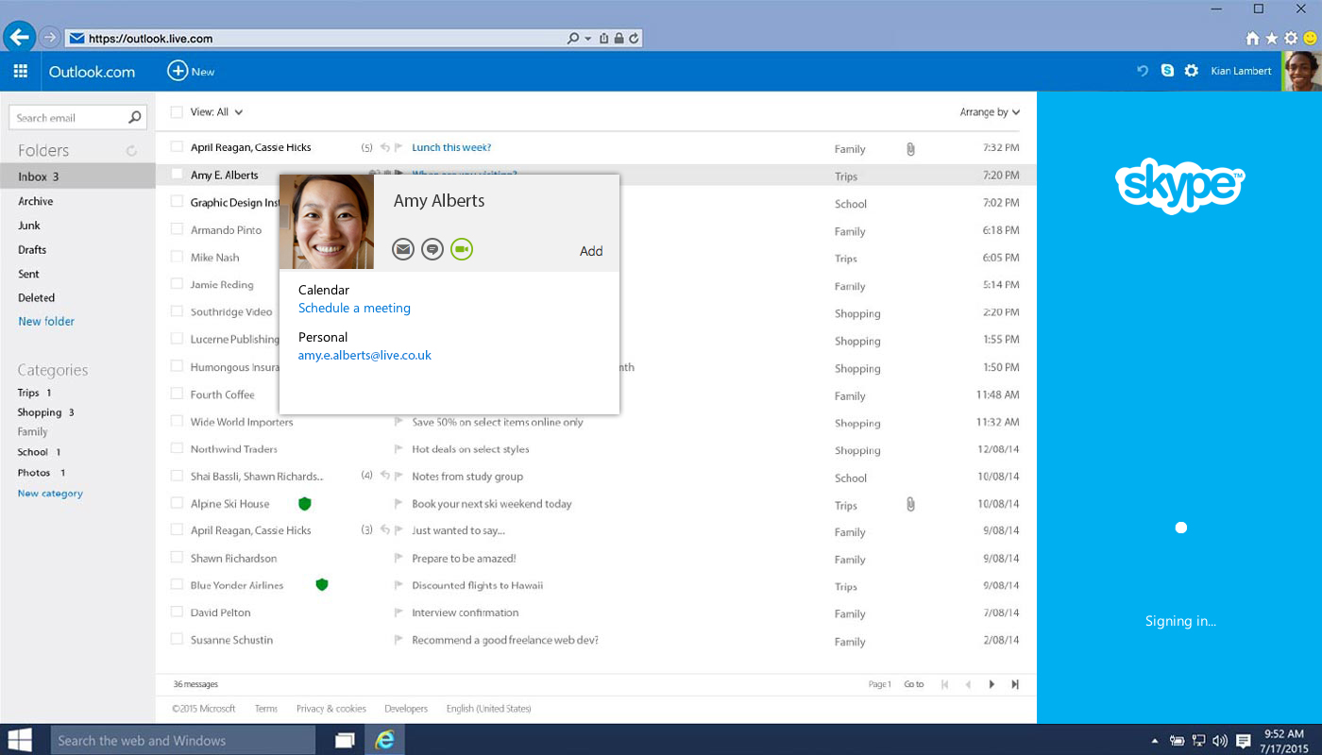Open Outlook settings gear in blue header
This screenshot has height=755, width=1322.
click(x=1192, y=71)
